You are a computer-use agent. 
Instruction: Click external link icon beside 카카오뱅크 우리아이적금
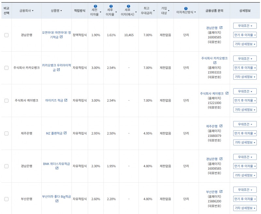[x=58, y=70]
